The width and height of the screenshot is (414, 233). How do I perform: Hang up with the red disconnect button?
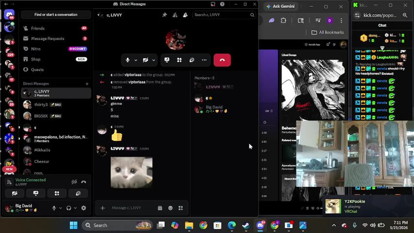[x=222, y=60]
